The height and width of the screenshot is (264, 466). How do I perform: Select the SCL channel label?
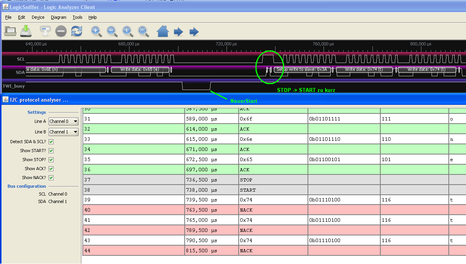(21, 59)
